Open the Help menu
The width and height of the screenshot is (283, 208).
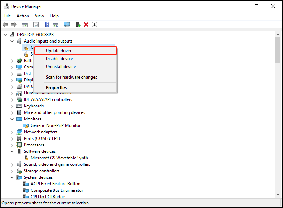54,16
